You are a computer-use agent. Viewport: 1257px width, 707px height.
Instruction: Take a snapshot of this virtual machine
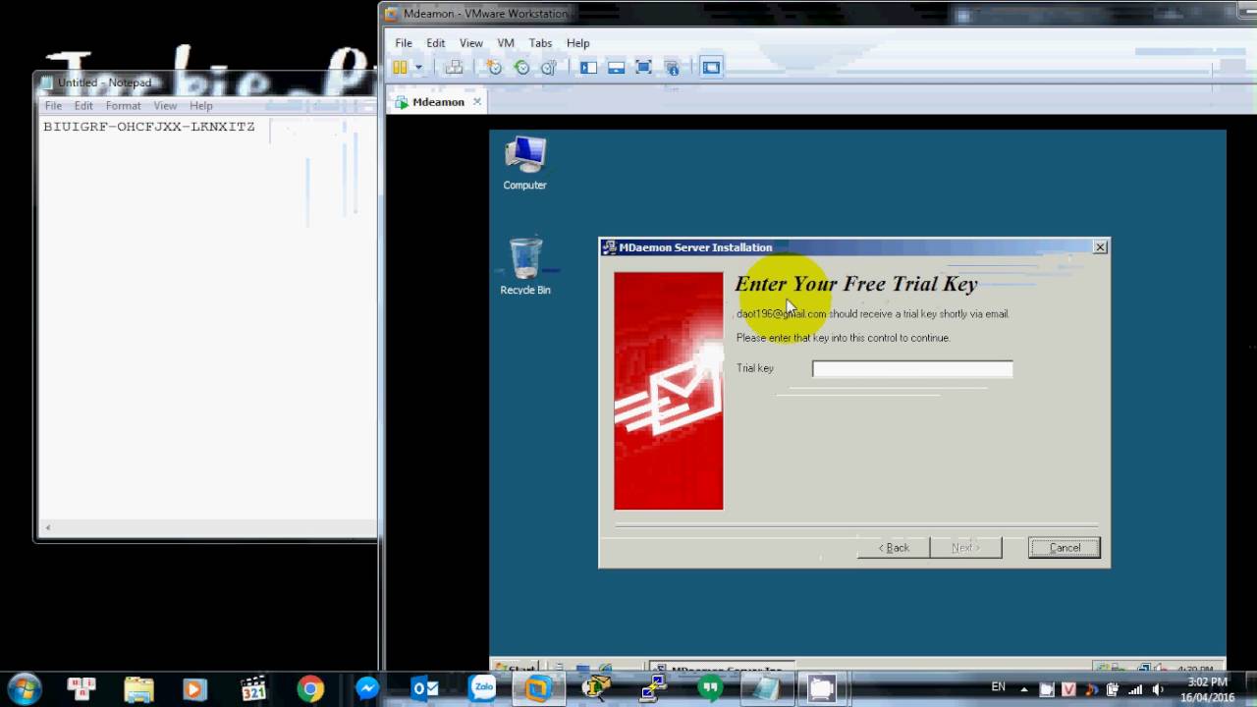coord(494,68)
